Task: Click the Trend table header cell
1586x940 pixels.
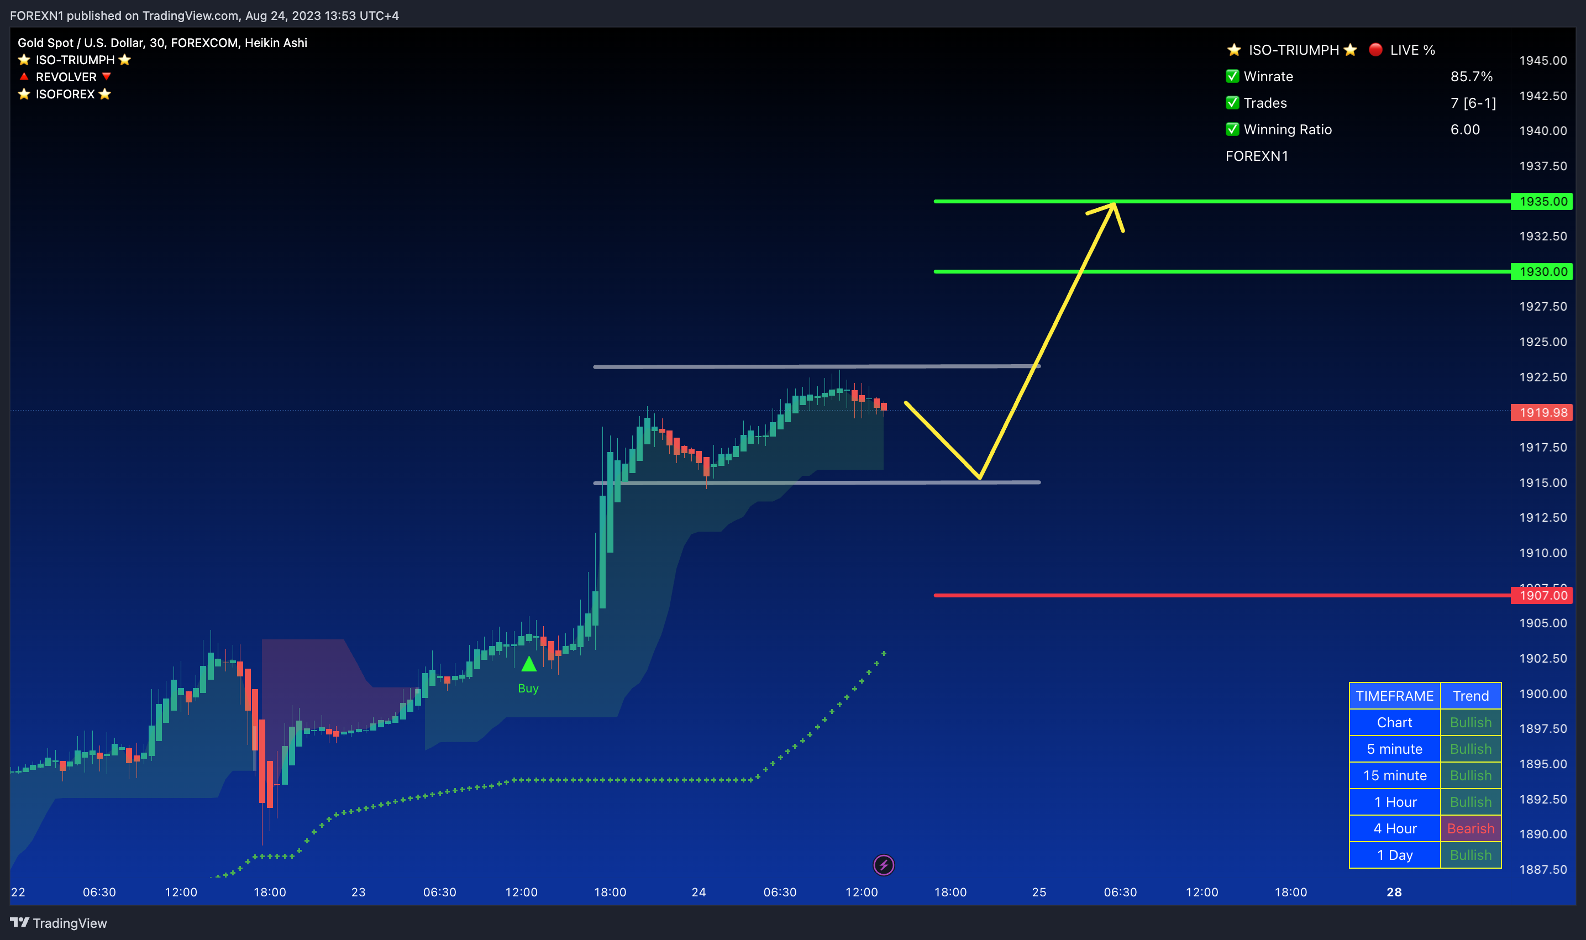Action: click(x=1471, y=696)
